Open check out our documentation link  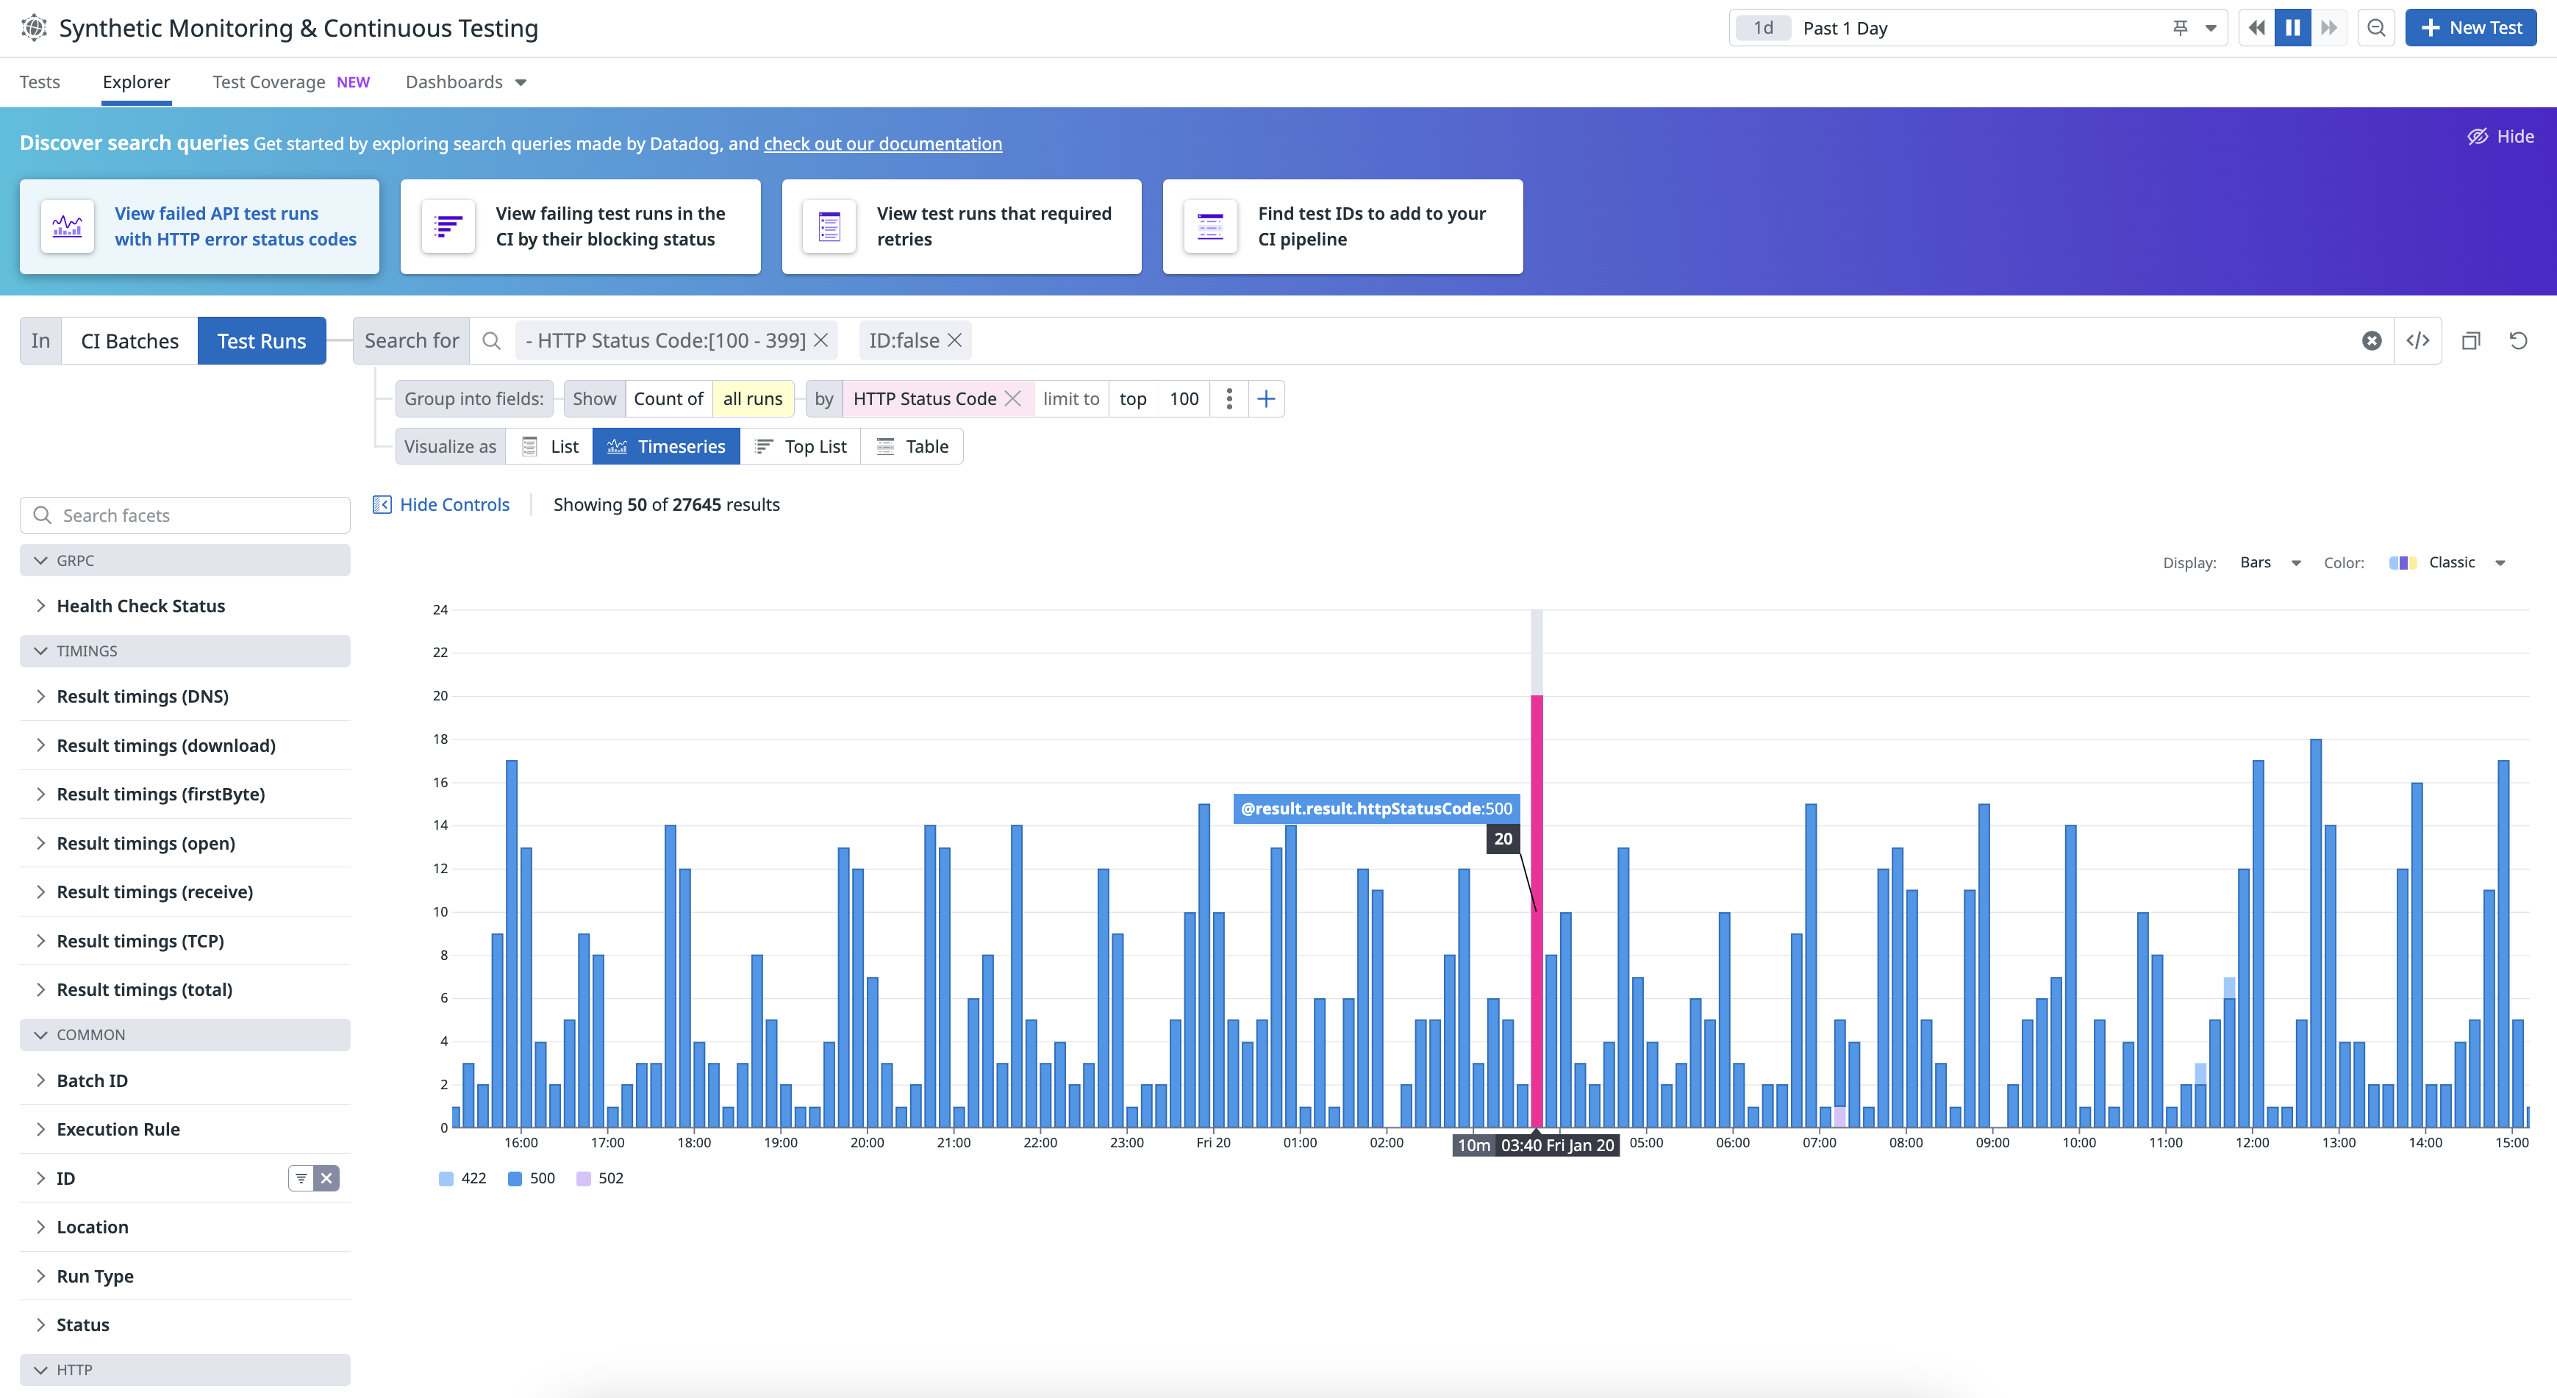coord(881,144)
